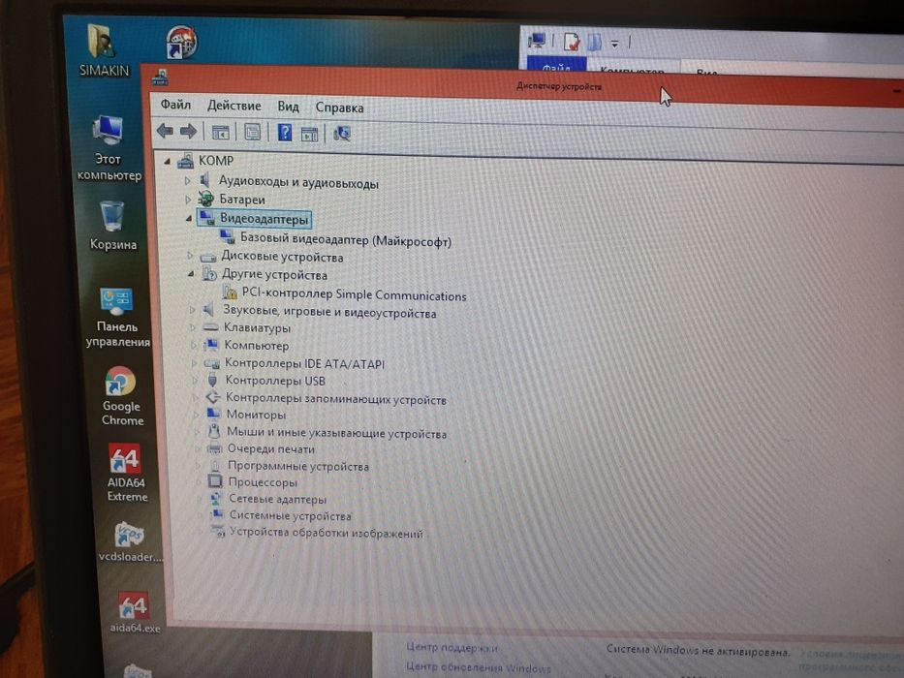Viewport: 904px width, 678px height.
Task: Select Программные устройства category
Action: pyautogui.click(x=298, y=466)
